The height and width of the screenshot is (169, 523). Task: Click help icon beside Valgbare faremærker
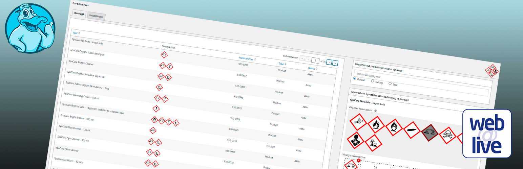tap(376, 111)
